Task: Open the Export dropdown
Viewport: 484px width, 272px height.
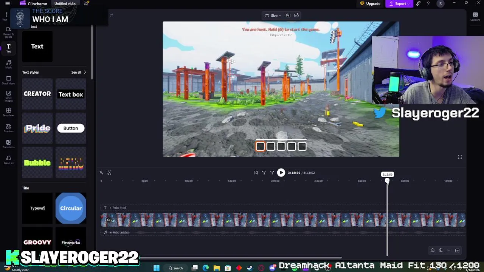Action: (x=400, y=4)
